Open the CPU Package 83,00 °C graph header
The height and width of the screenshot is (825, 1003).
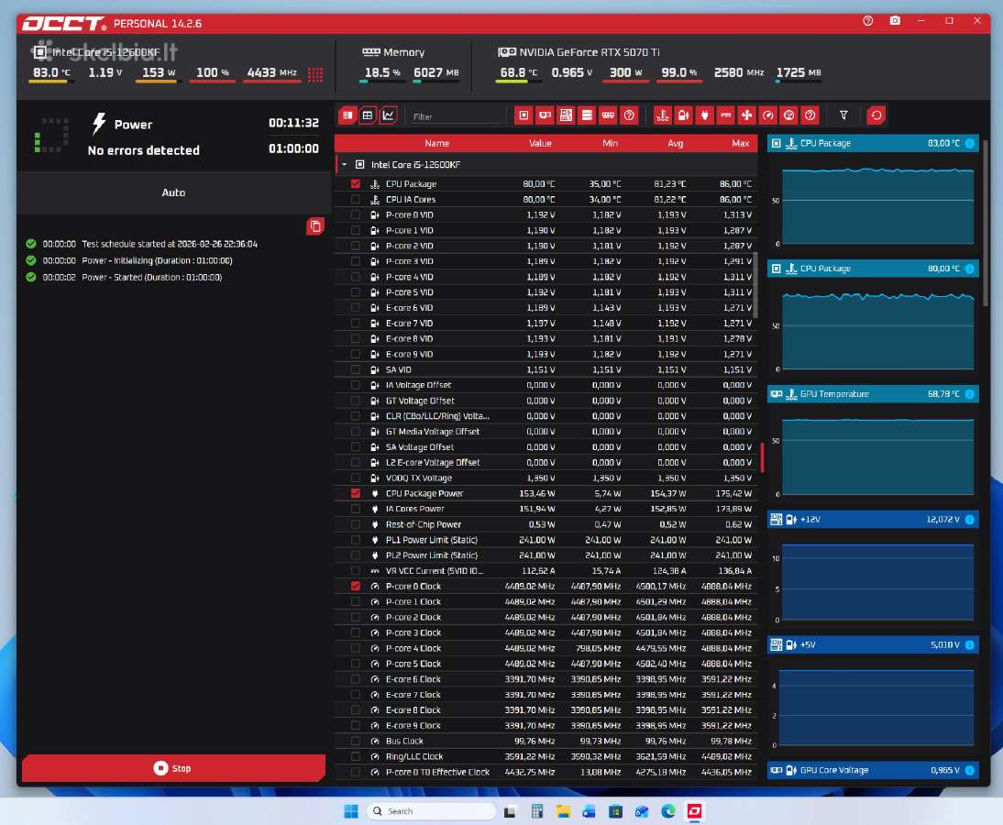tap(873, 143)
